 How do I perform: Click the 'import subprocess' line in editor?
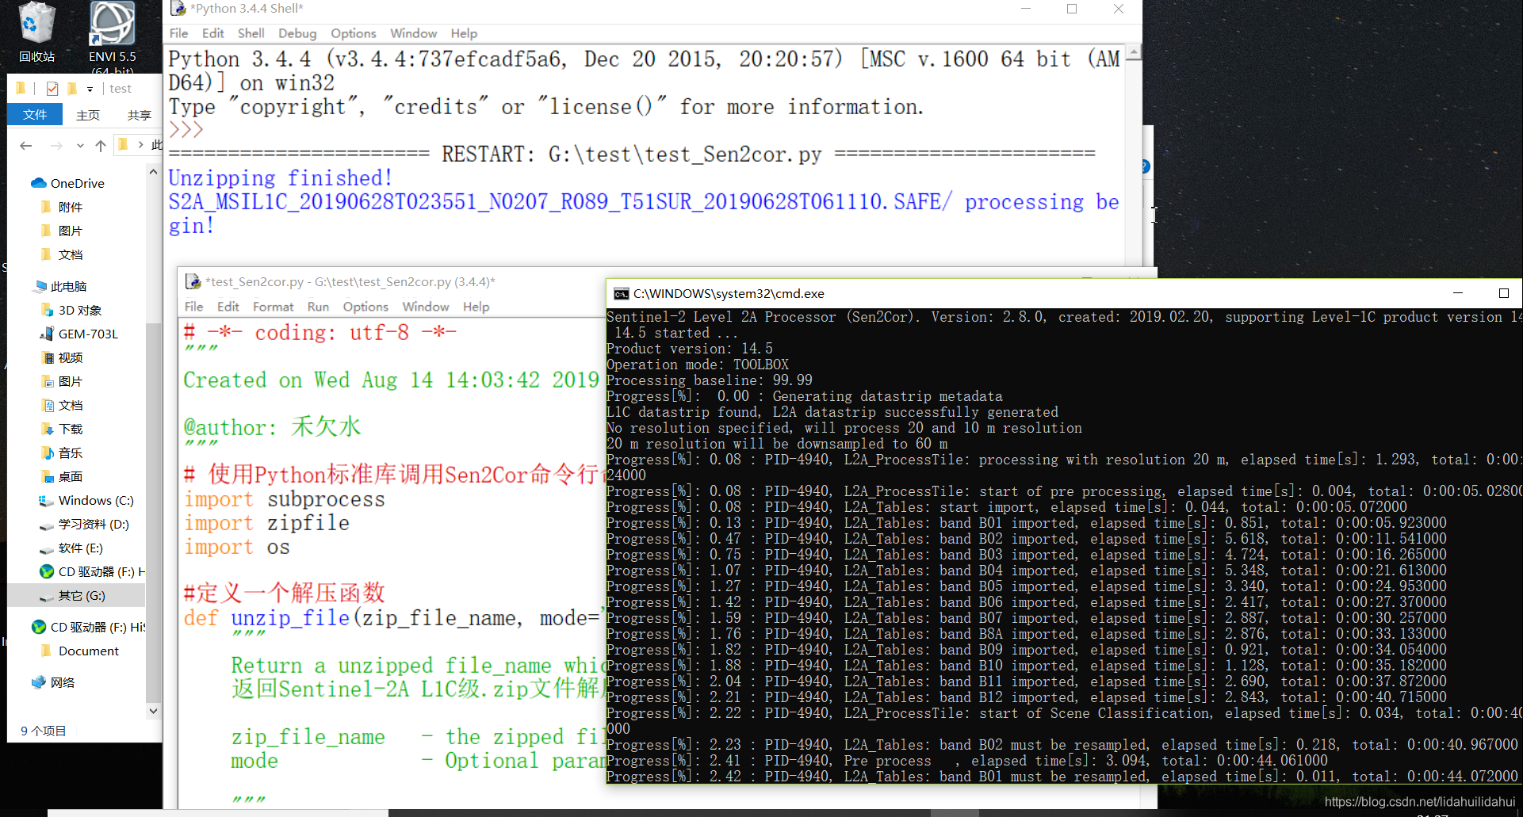click(x=285, y=499)
